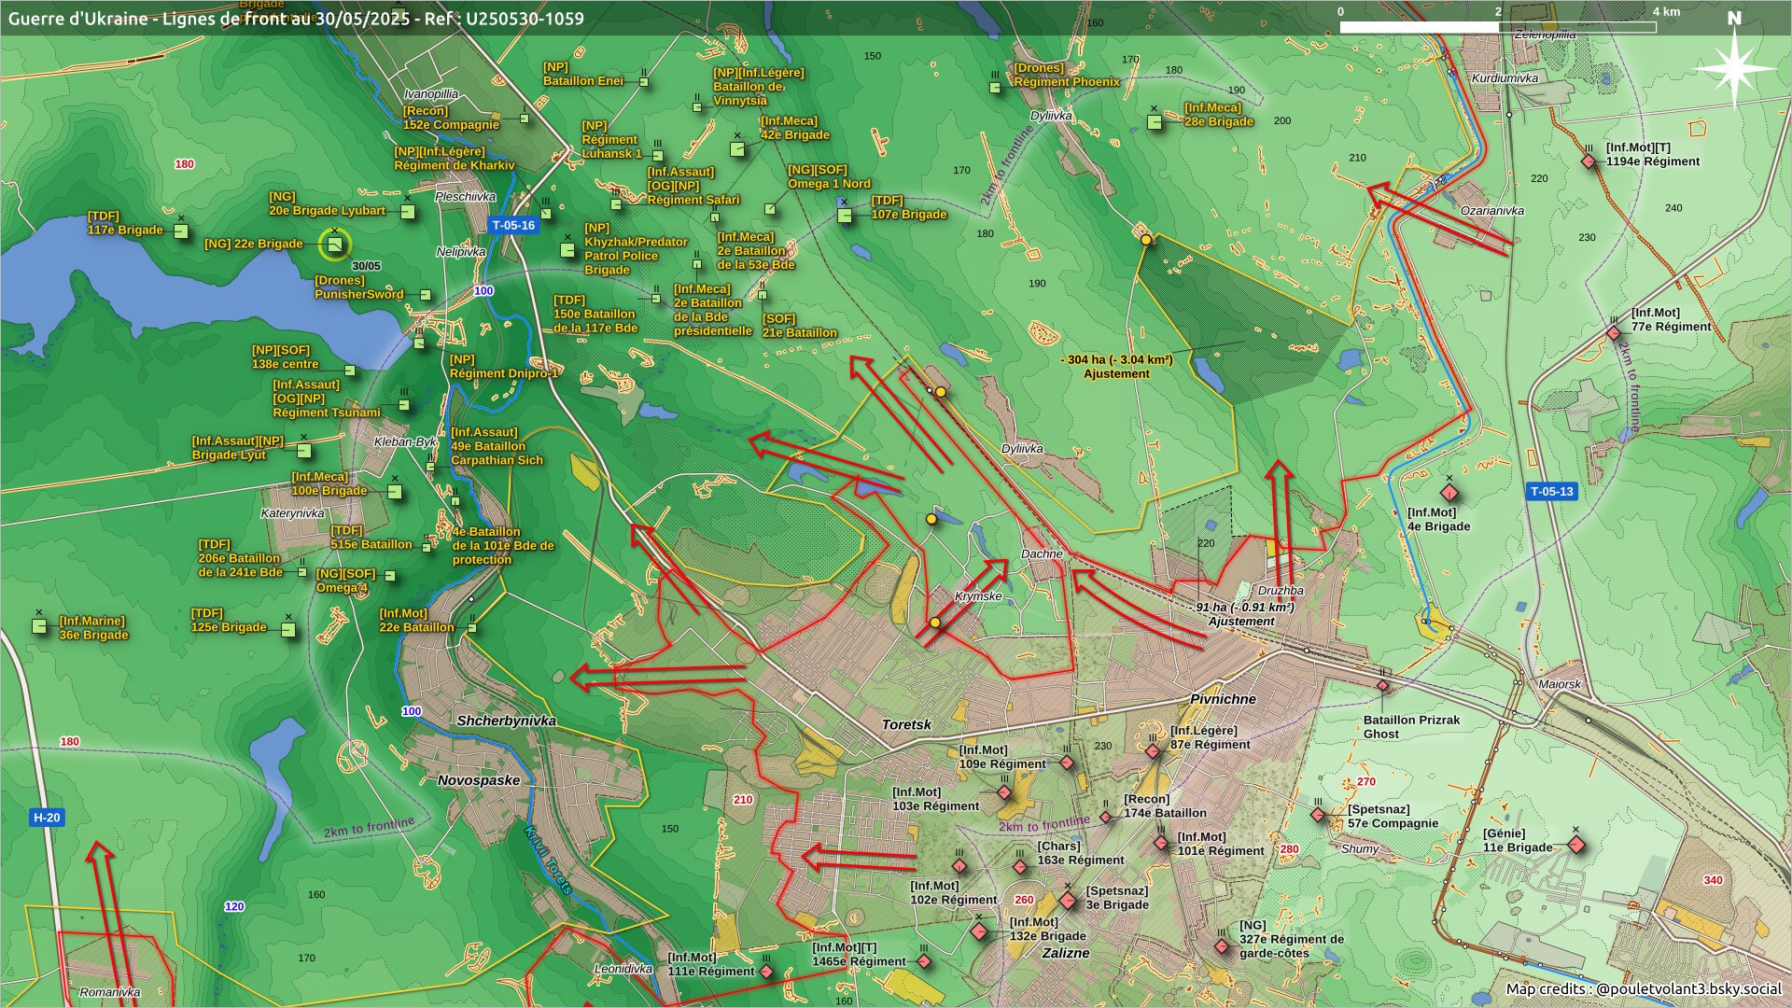The image size is (1792, 1008).
Task: Click the Maiorsk village label
Action: (1561, 684)
